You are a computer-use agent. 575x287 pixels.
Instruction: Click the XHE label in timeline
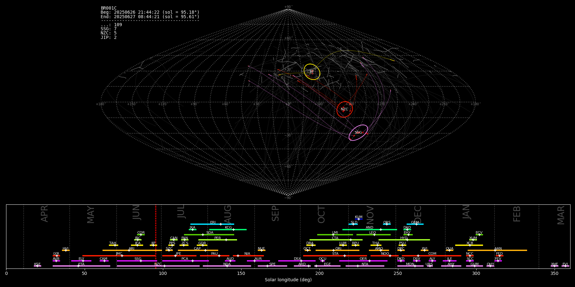[554, 264]
